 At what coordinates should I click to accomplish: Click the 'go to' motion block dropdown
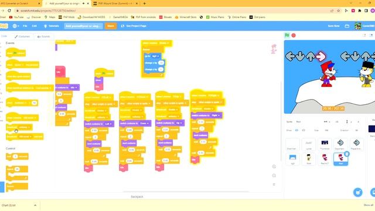click(155, 56)
